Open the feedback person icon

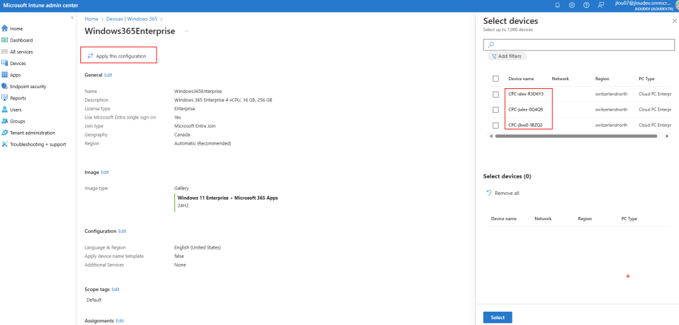(x=601, y=5)
